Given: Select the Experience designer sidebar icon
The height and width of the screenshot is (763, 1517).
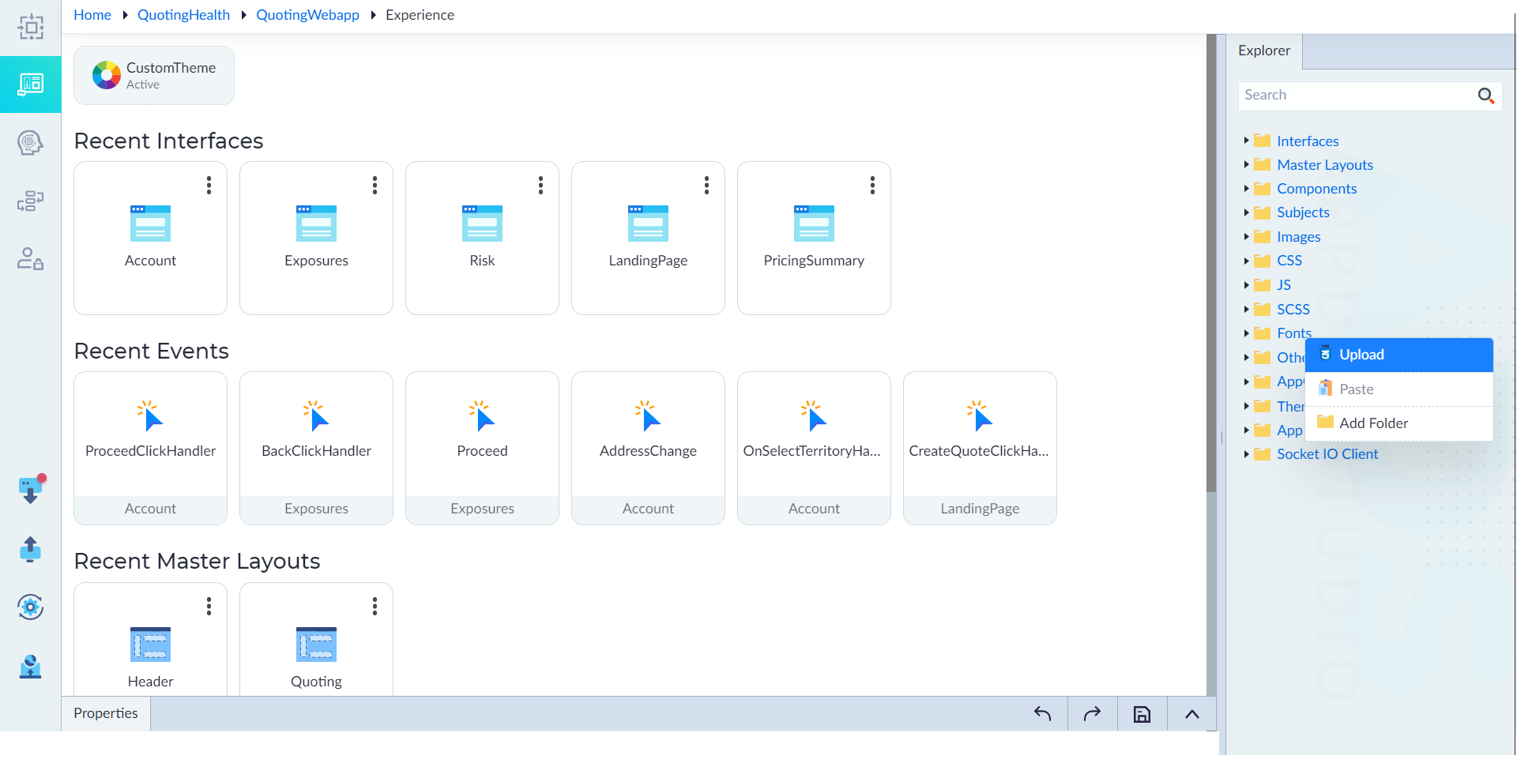Looking at the screenshot, I should (x=30, y=85).
